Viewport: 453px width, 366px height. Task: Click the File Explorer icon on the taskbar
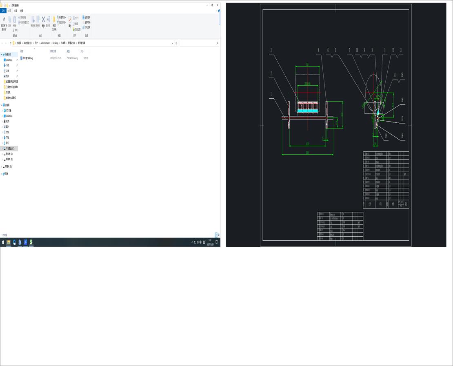pos(9,242)
